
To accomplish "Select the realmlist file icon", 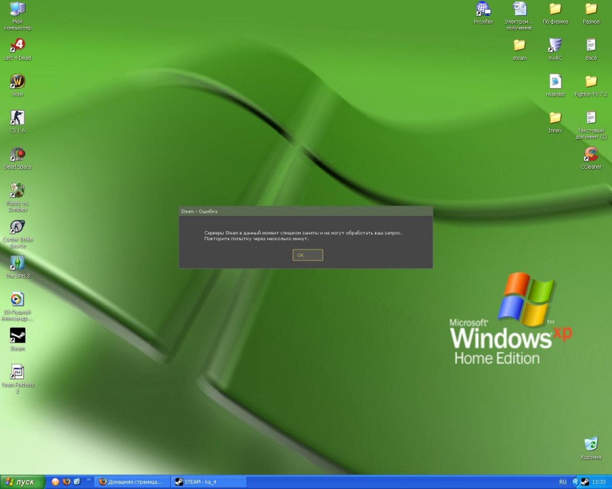I will pyautogui.click(x=555, y=85).
